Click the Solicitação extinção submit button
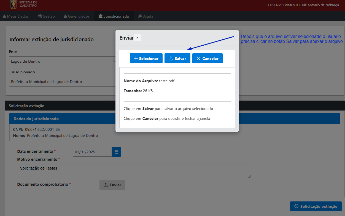The image size is (345, 216). click(316, 206)
